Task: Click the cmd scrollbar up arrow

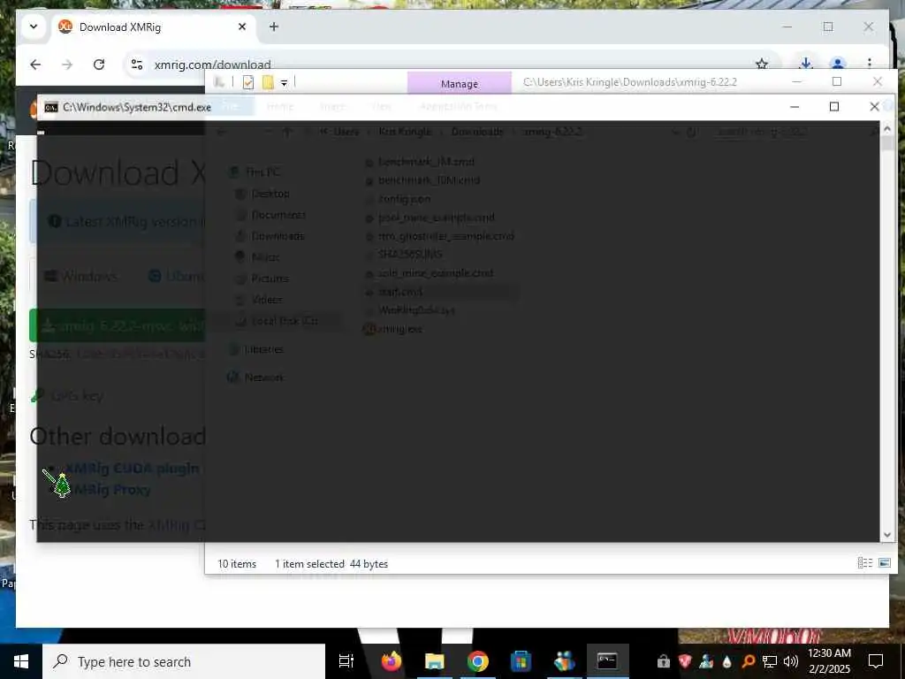Action: click(x=887, y=128)
